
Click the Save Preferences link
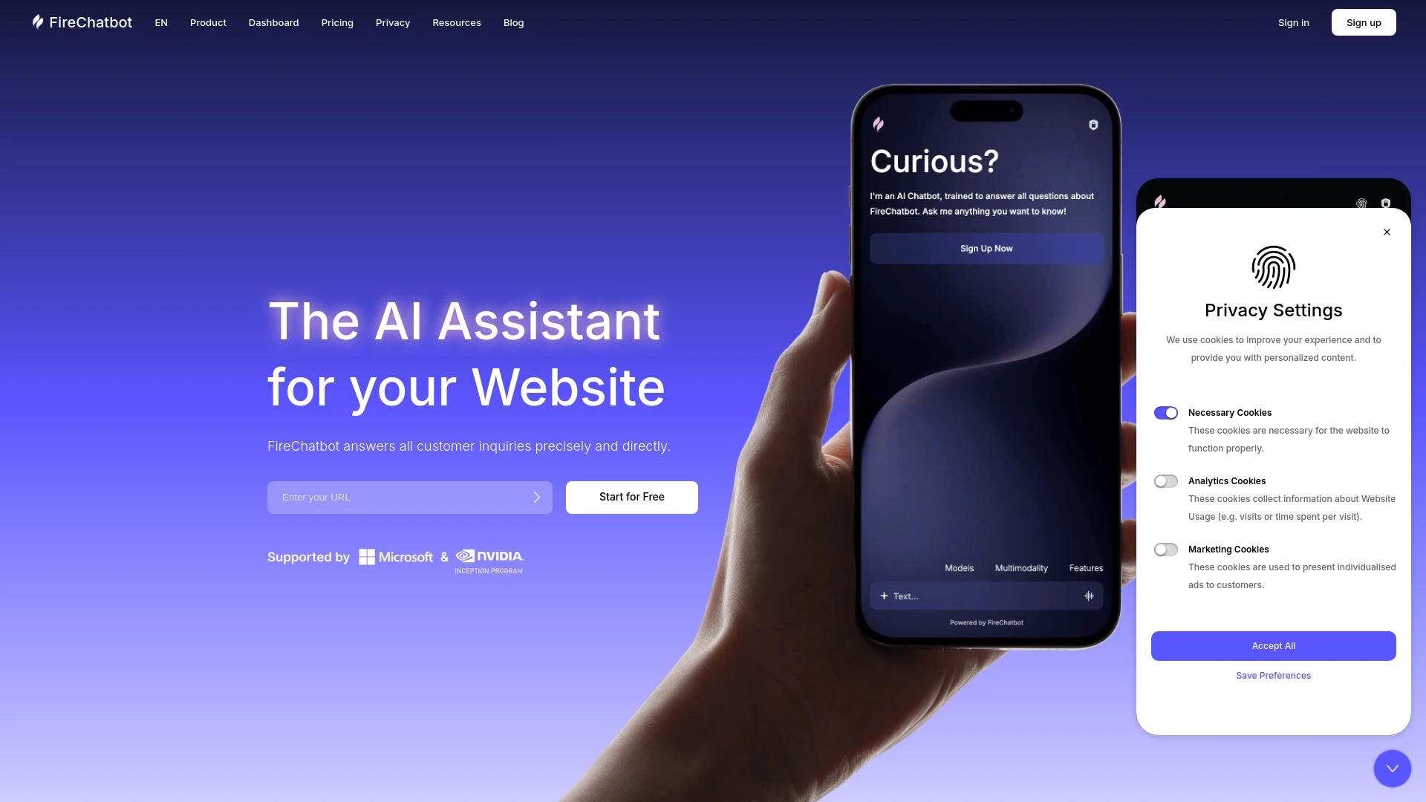1273,675
